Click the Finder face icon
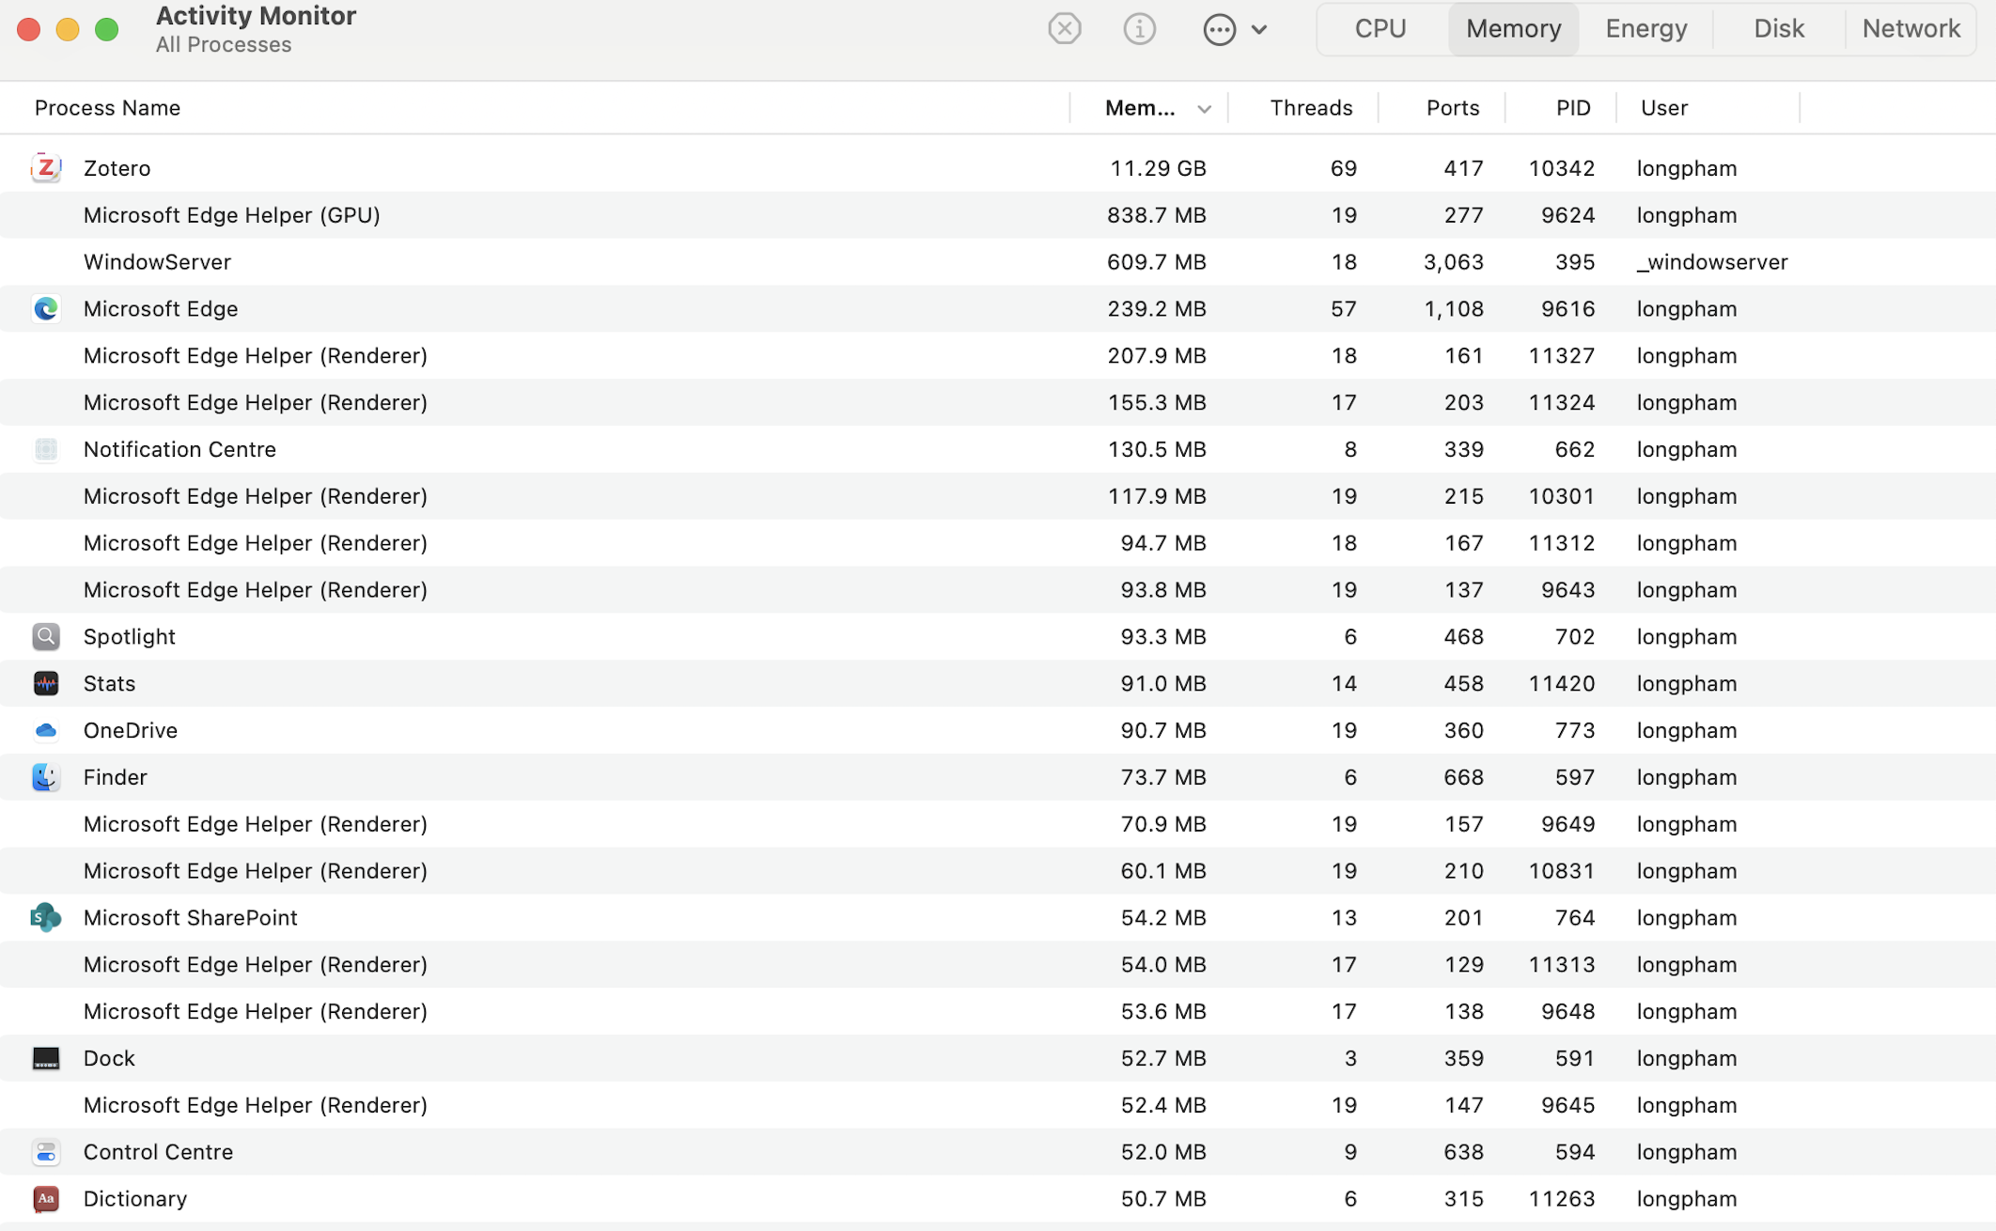 tap(45, 777)
